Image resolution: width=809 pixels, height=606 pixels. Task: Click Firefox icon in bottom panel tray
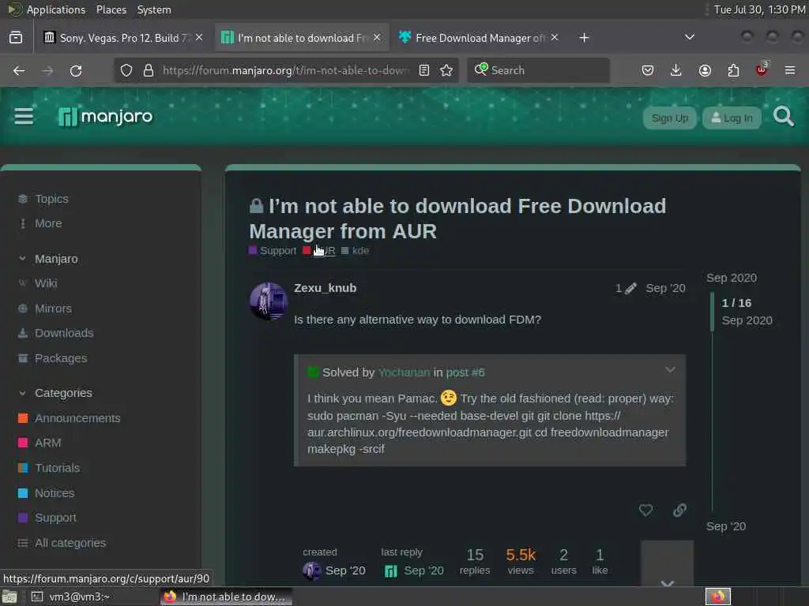[x=718, y=597]
